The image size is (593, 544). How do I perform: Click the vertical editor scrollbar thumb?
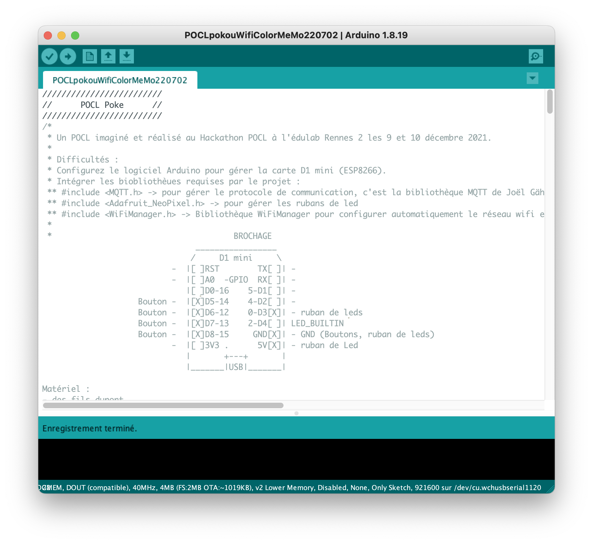click(x=549, y=101)
